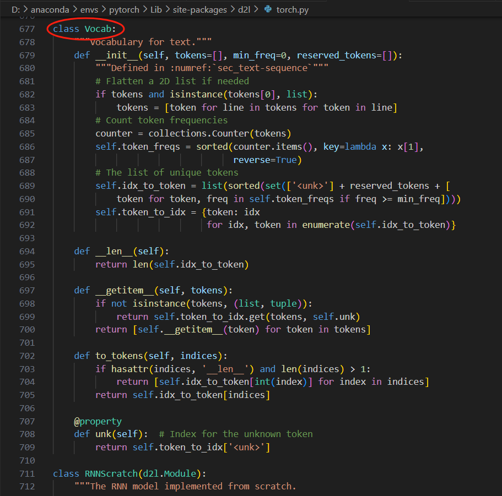Expand the chevron after d2l breadcrumb
The image size is (502, 496).
click(256, 9)
